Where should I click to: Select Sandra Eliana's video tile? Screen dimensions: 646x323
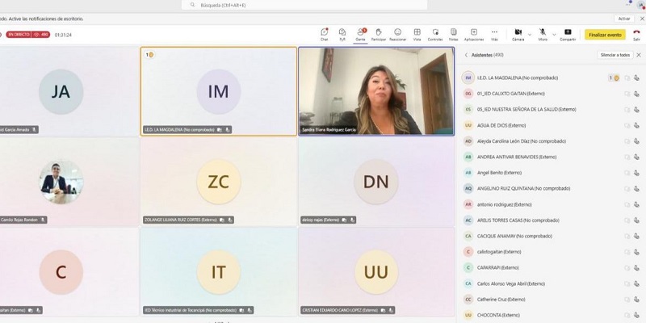point(376,90)
